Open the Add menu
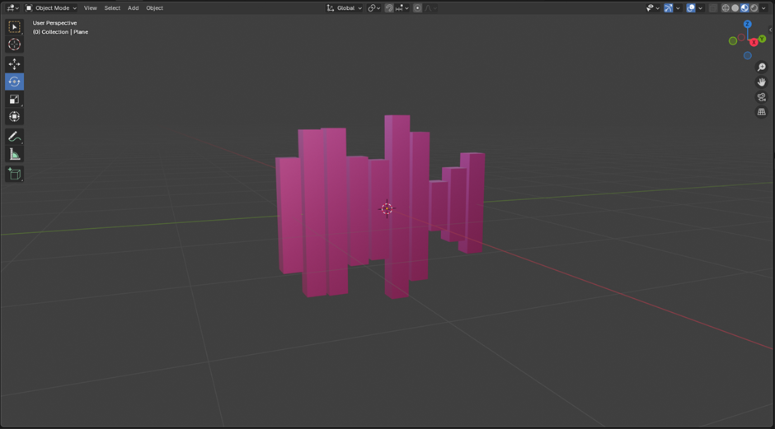775x429 pixels. click(x=133, y=8)
